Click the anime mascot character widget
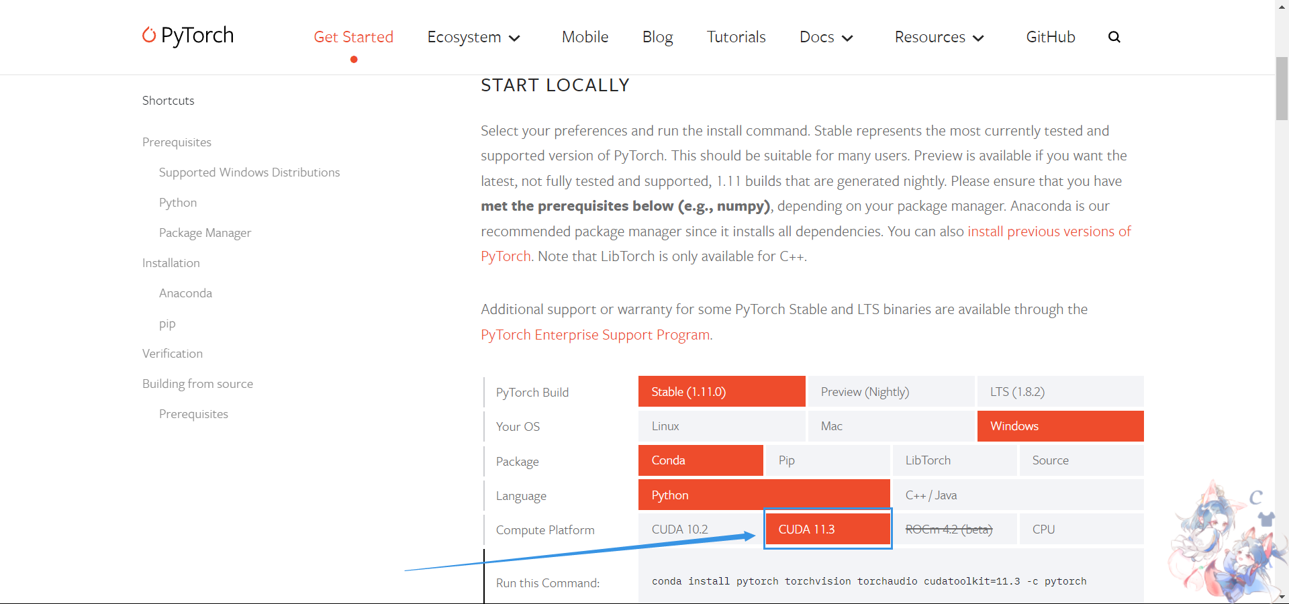1289x604 pixels. [1215, 544]
